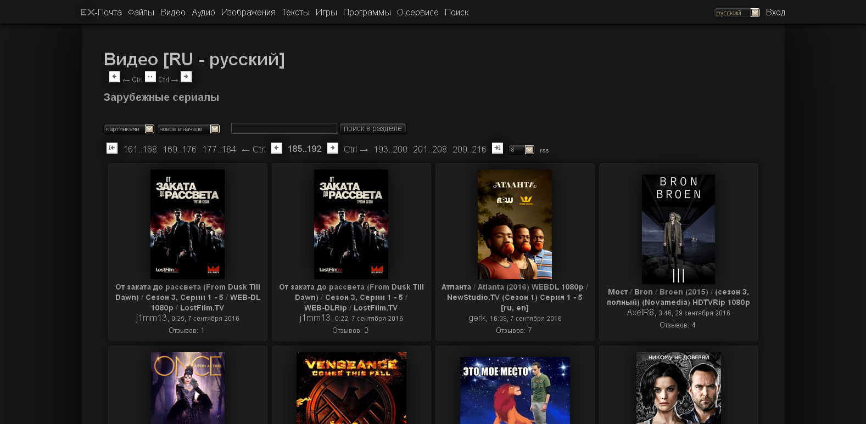Image resolution: width=866 pixels, height=424 pixels.
Task: Go to next section via right arrow under heading
Action: click(186, 77)
